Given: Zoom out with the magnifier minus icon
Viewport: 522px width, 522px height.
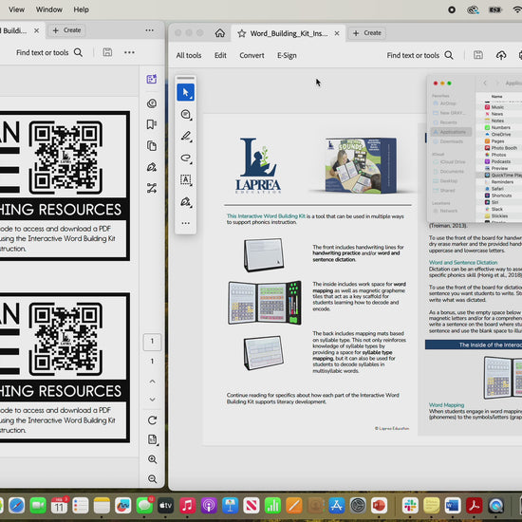Looking at the screenshot, I should coord(152,478).
